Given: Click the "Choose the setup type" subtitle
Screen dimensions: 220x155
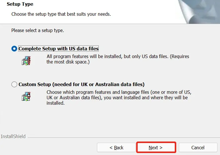Looking at the screenshot, I should click(61, 14).
